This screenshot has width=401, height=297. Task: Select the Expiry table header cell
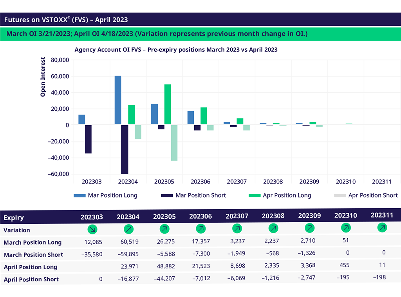click(x=14, y=218)
